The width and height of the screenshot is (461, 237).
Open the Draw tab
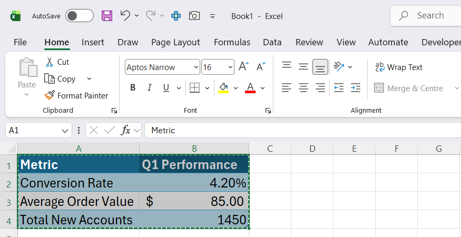pyautogui.click(x=127, y=42)
